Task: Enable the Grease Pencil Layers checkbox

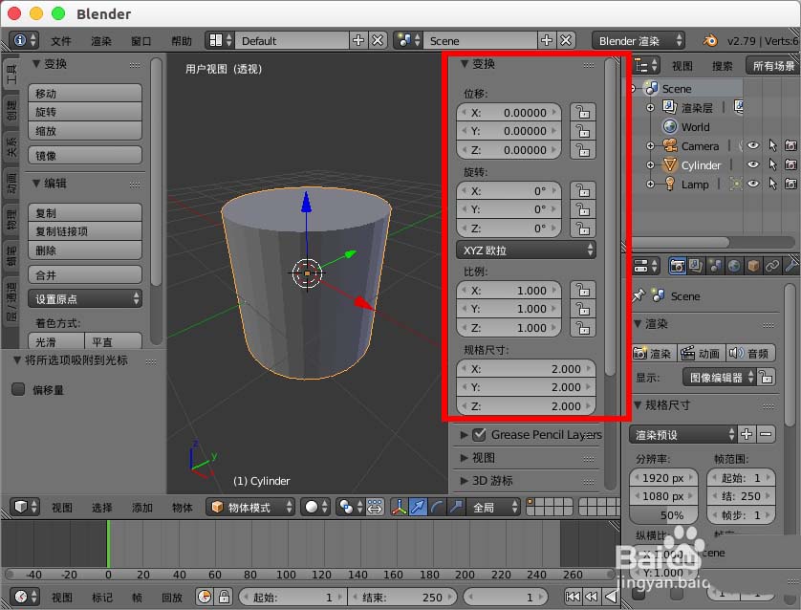Action: [x=479, y=435]
